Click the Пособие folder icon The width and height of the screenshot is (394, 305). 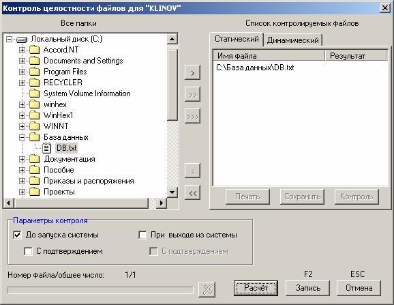(35, 170)
